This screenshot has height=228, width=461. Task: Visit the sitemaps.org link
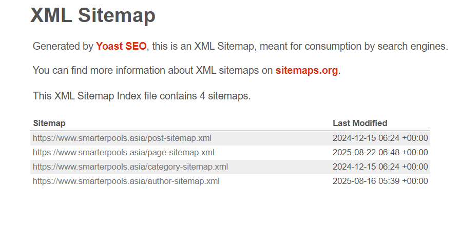pyautogui.click(x=306, y=70)
